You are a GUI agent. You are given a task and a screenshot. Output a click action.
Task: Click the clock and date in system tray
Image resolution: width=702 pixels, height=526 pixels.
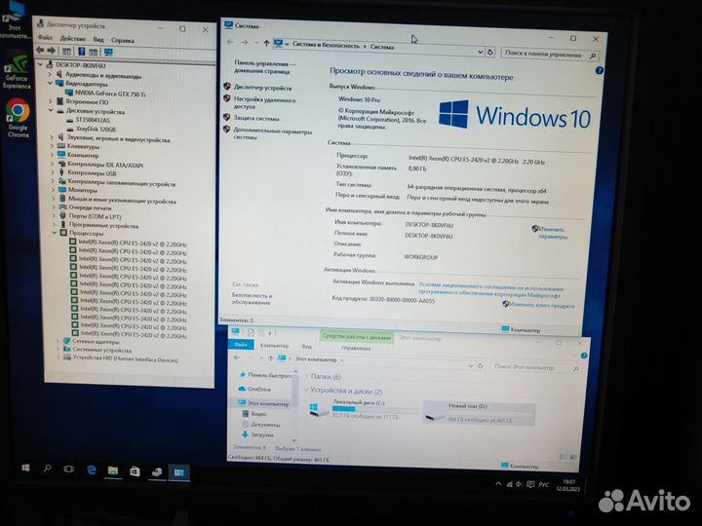click(568, 486)
